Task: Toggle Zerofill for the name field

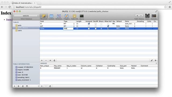Action: click(96, 29)
